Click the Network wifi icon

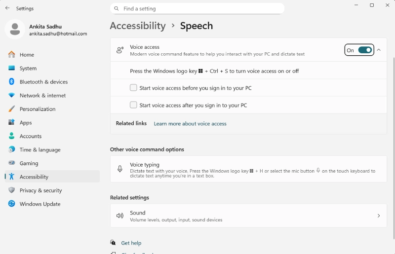[x=11, y=95]
